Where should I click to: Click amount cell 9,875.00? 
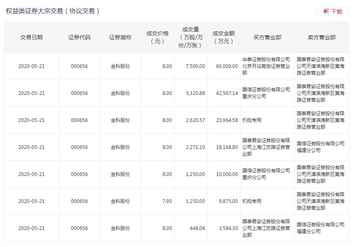228,201
